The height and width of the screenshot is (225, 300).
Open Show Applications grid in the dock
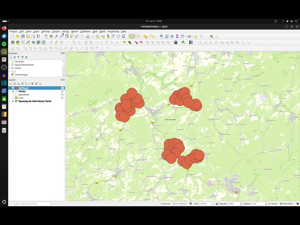(4, 202)
